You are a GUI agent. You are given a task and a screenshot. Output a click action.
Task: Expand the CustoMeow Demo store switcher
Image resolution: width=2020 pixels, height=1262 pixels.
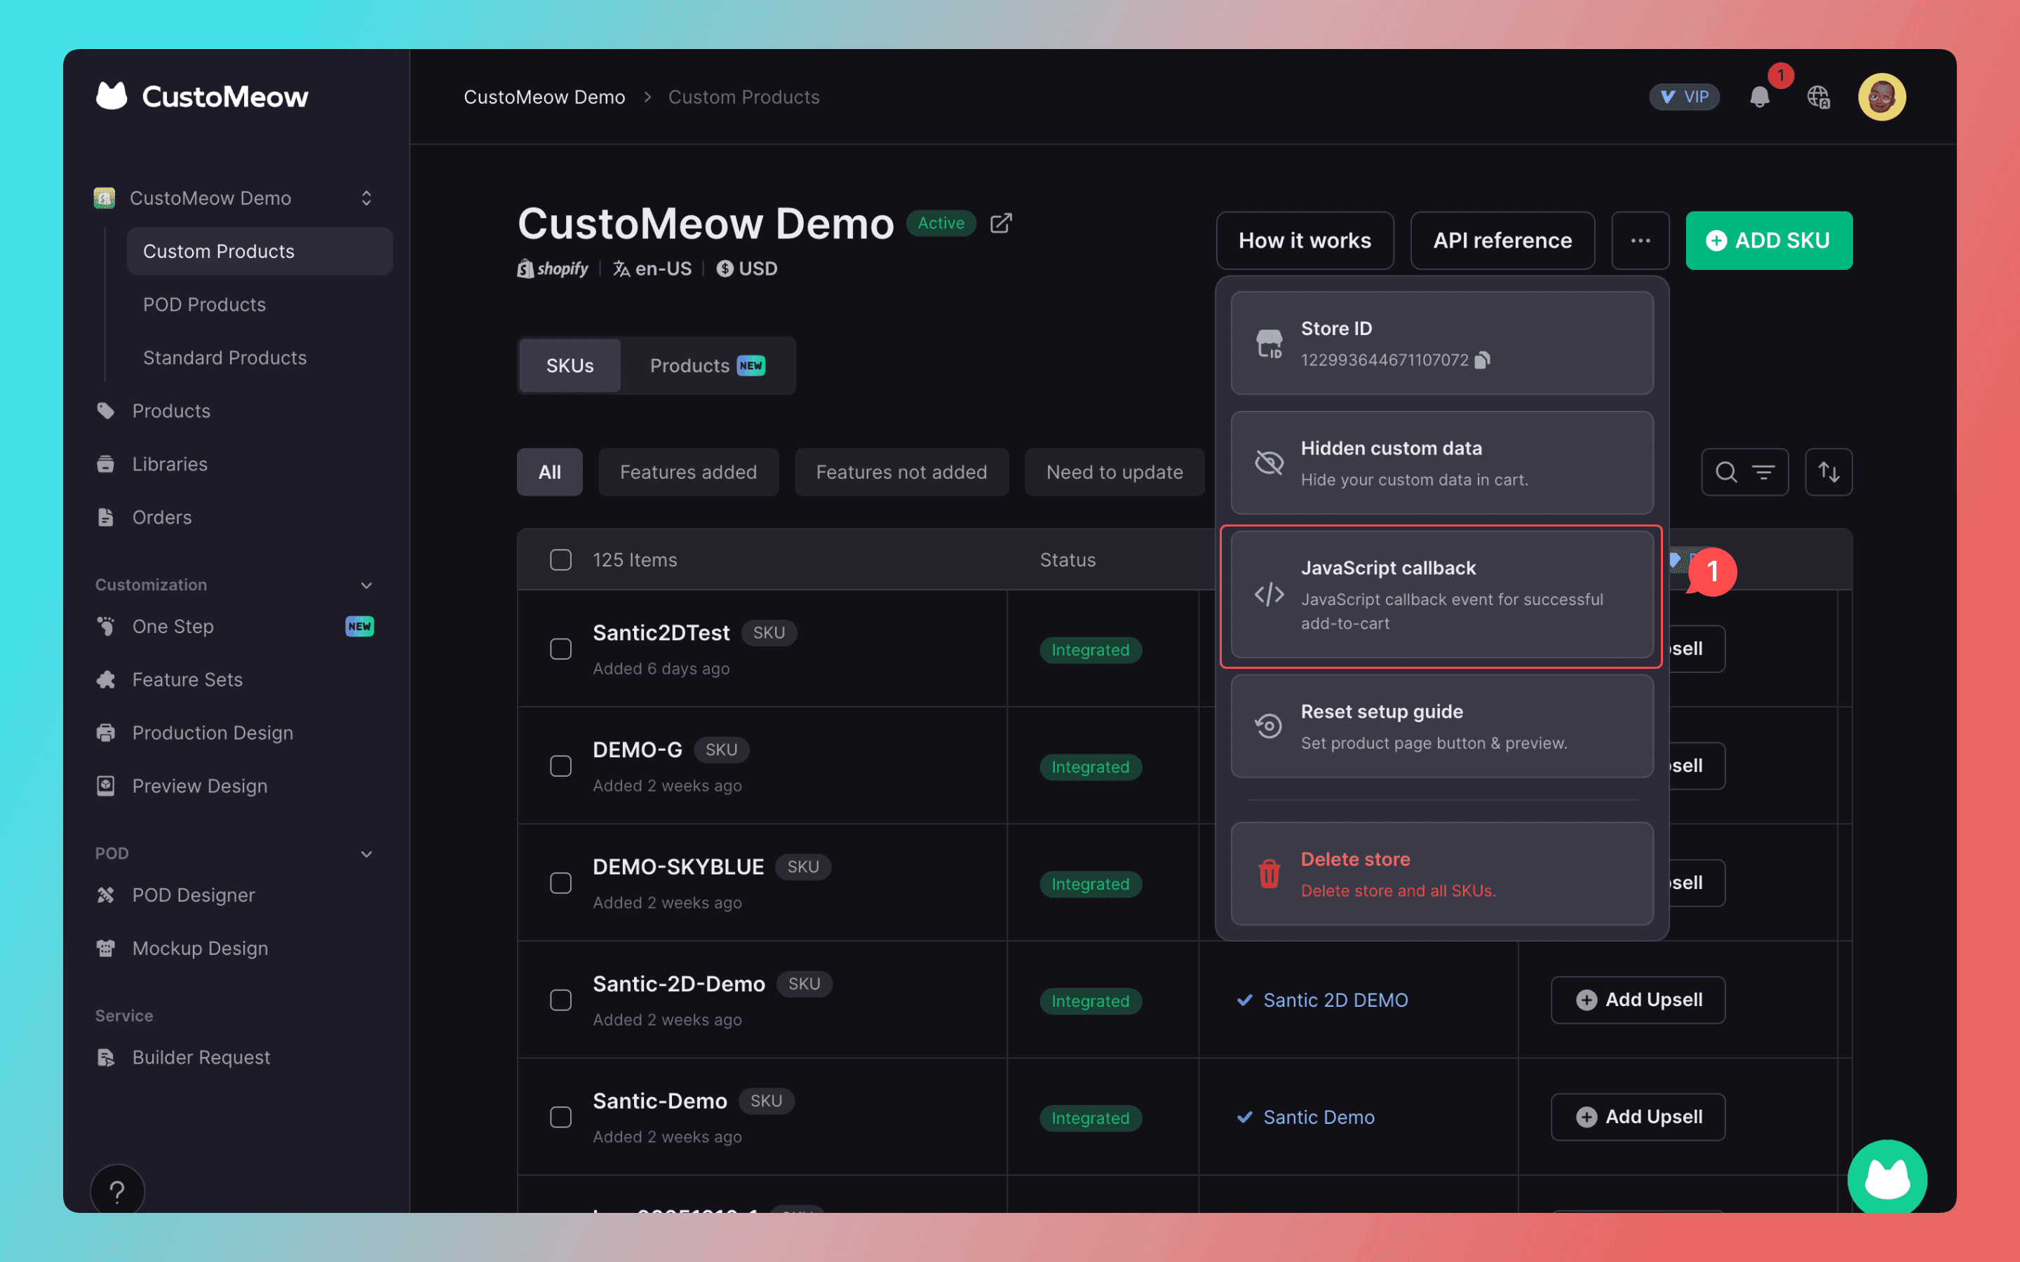tap(365, 198)
